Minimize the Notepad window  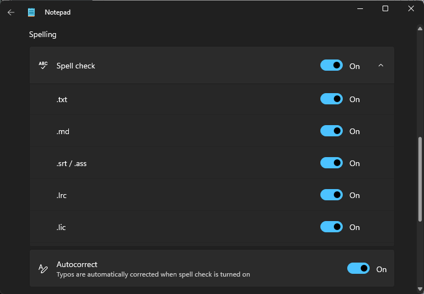360,8
